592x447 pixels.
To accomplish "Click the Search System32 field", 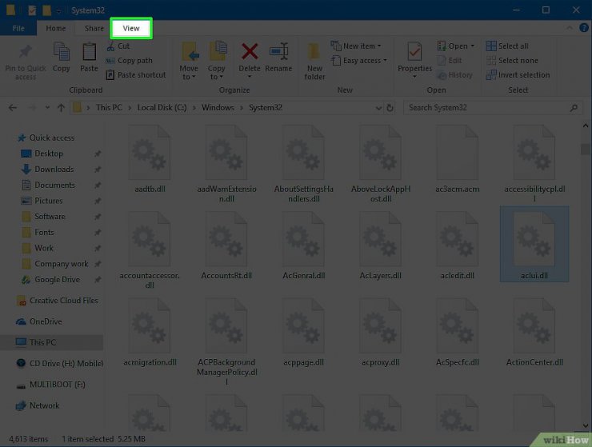I will 492,108.
